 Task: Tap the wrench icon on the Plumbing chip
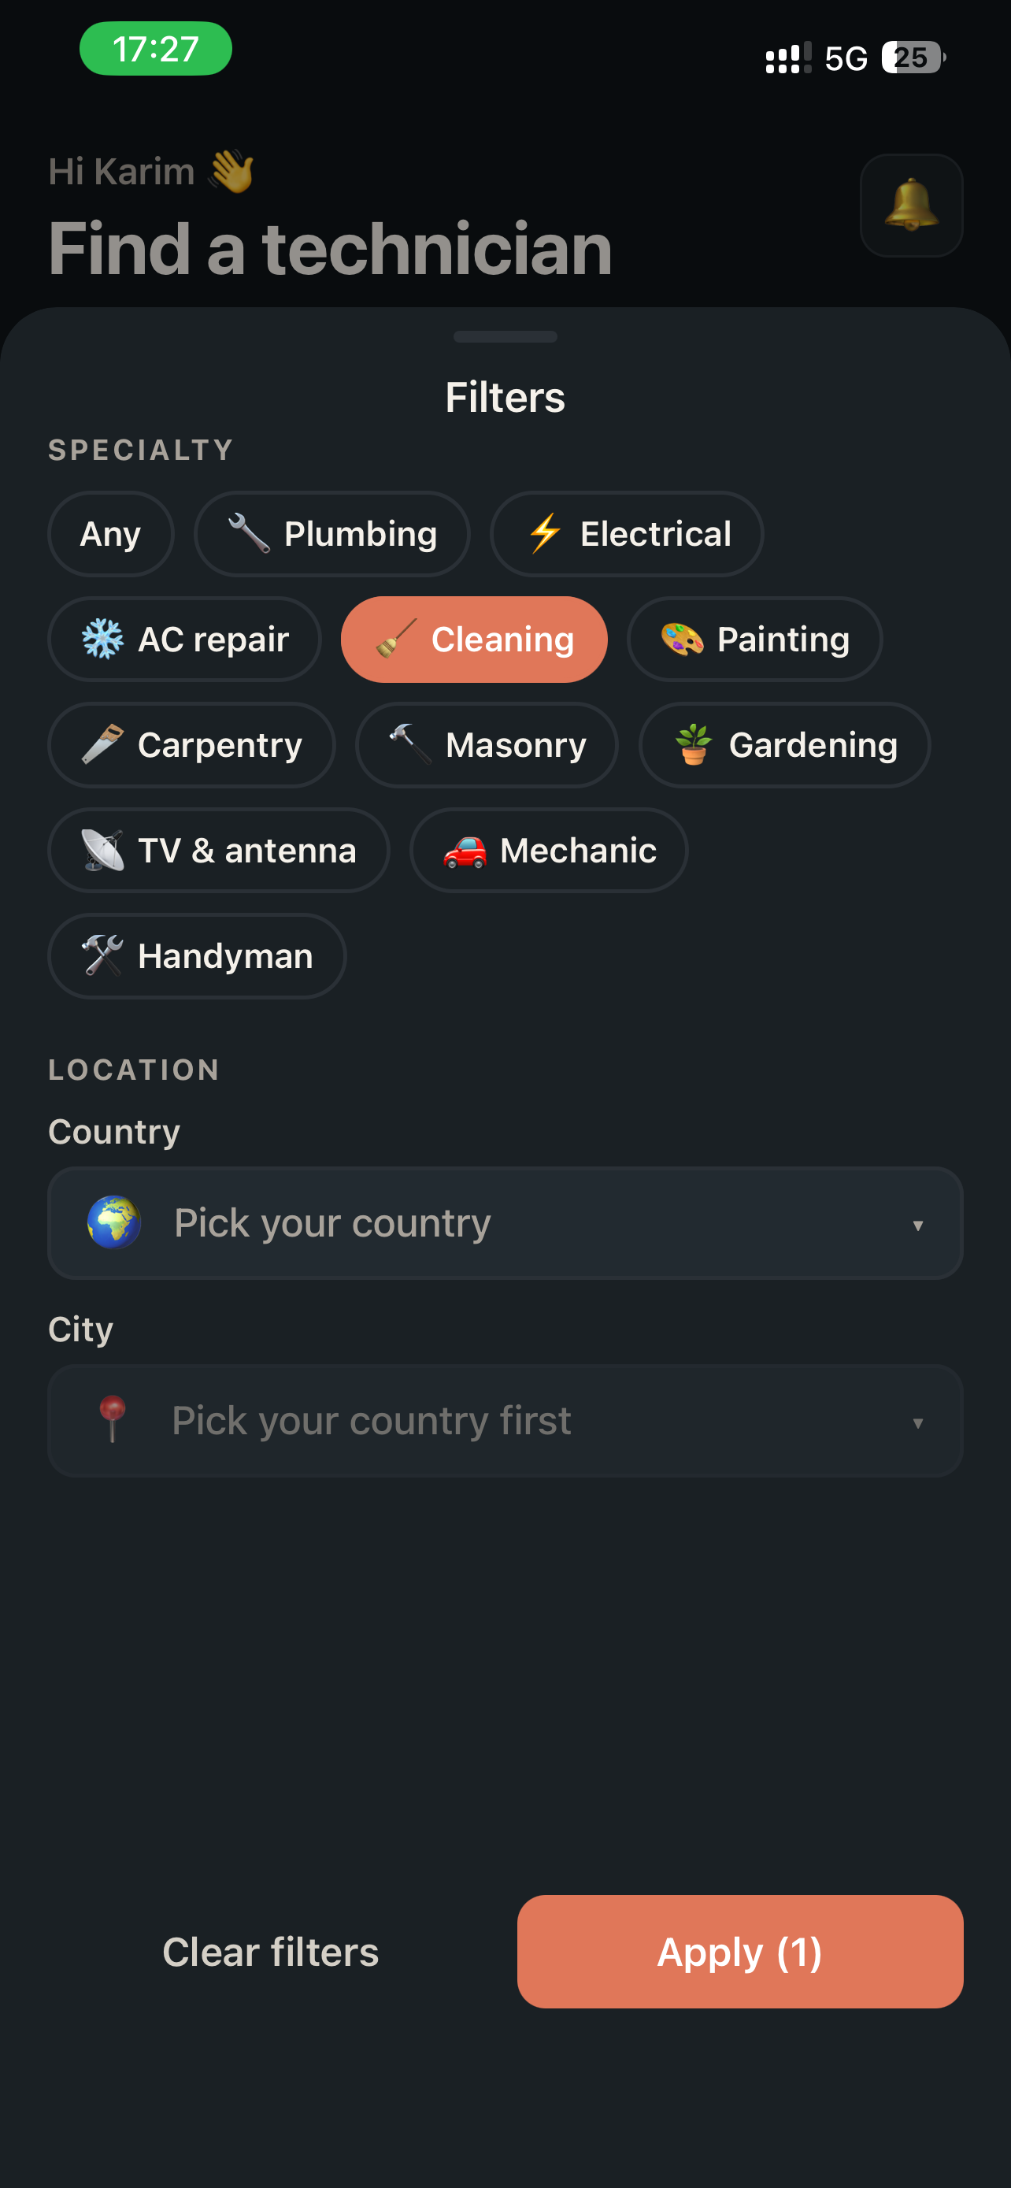pyautogui.click(x=249, y=533)
